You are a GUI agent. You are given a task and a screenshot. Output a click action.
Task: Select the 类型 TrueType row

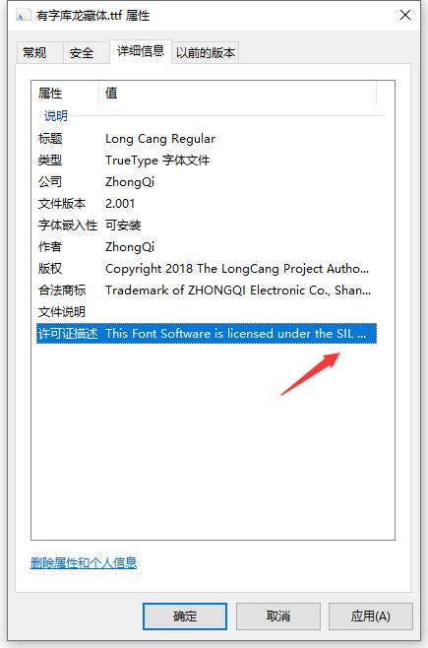point(207,160)
